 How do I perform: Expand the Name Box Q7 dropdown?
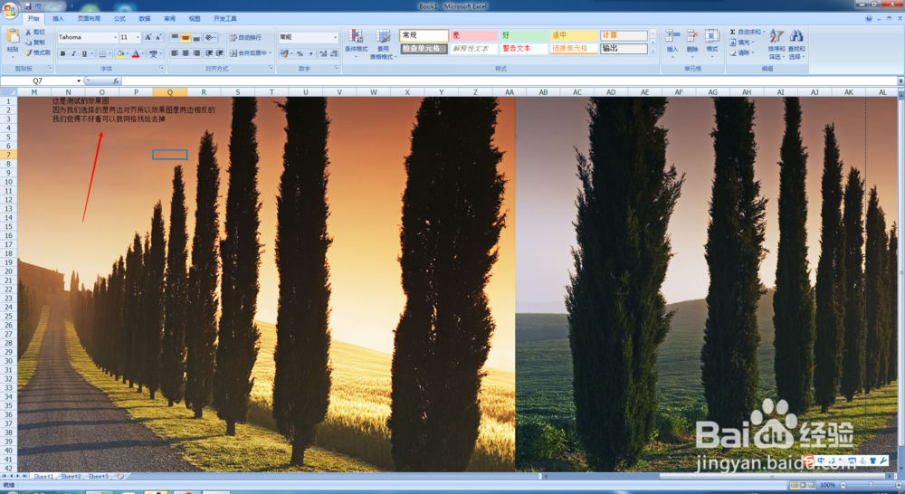(x=79, y=81)
